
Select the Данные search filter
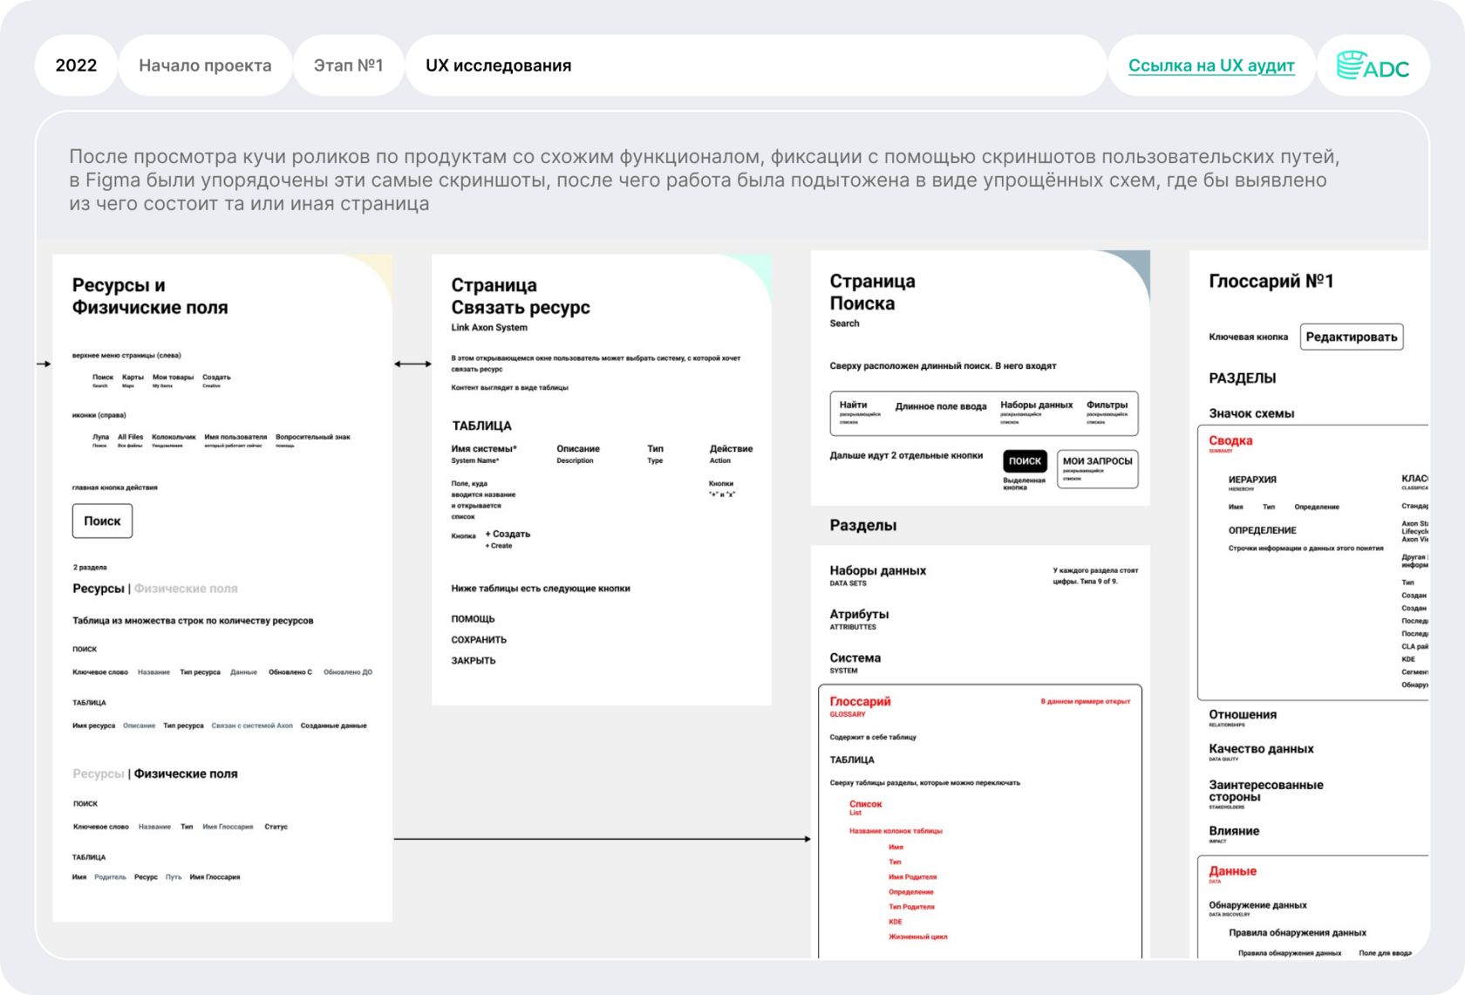point(243,672)
